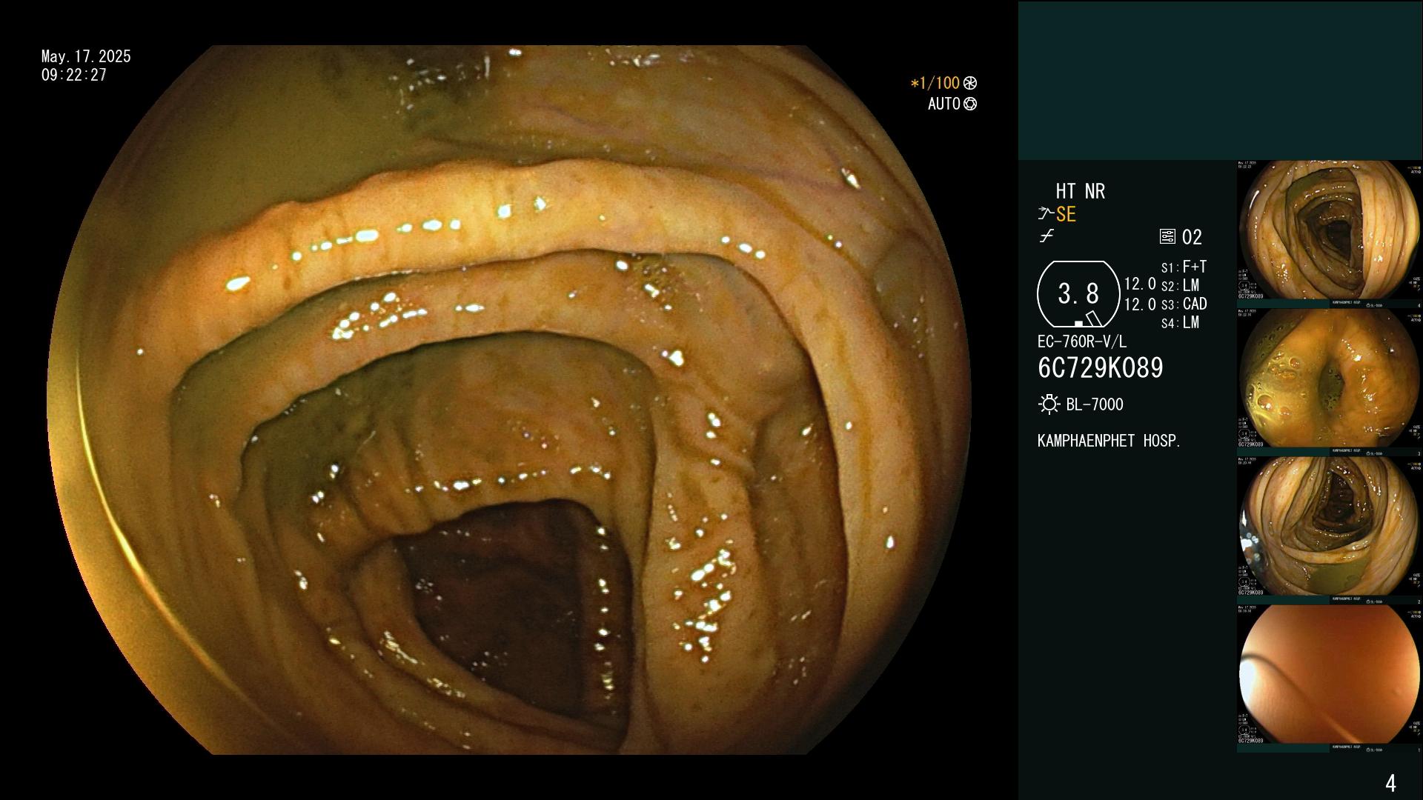
Task: Click the *1/100 shutter value
Action: 935,83
